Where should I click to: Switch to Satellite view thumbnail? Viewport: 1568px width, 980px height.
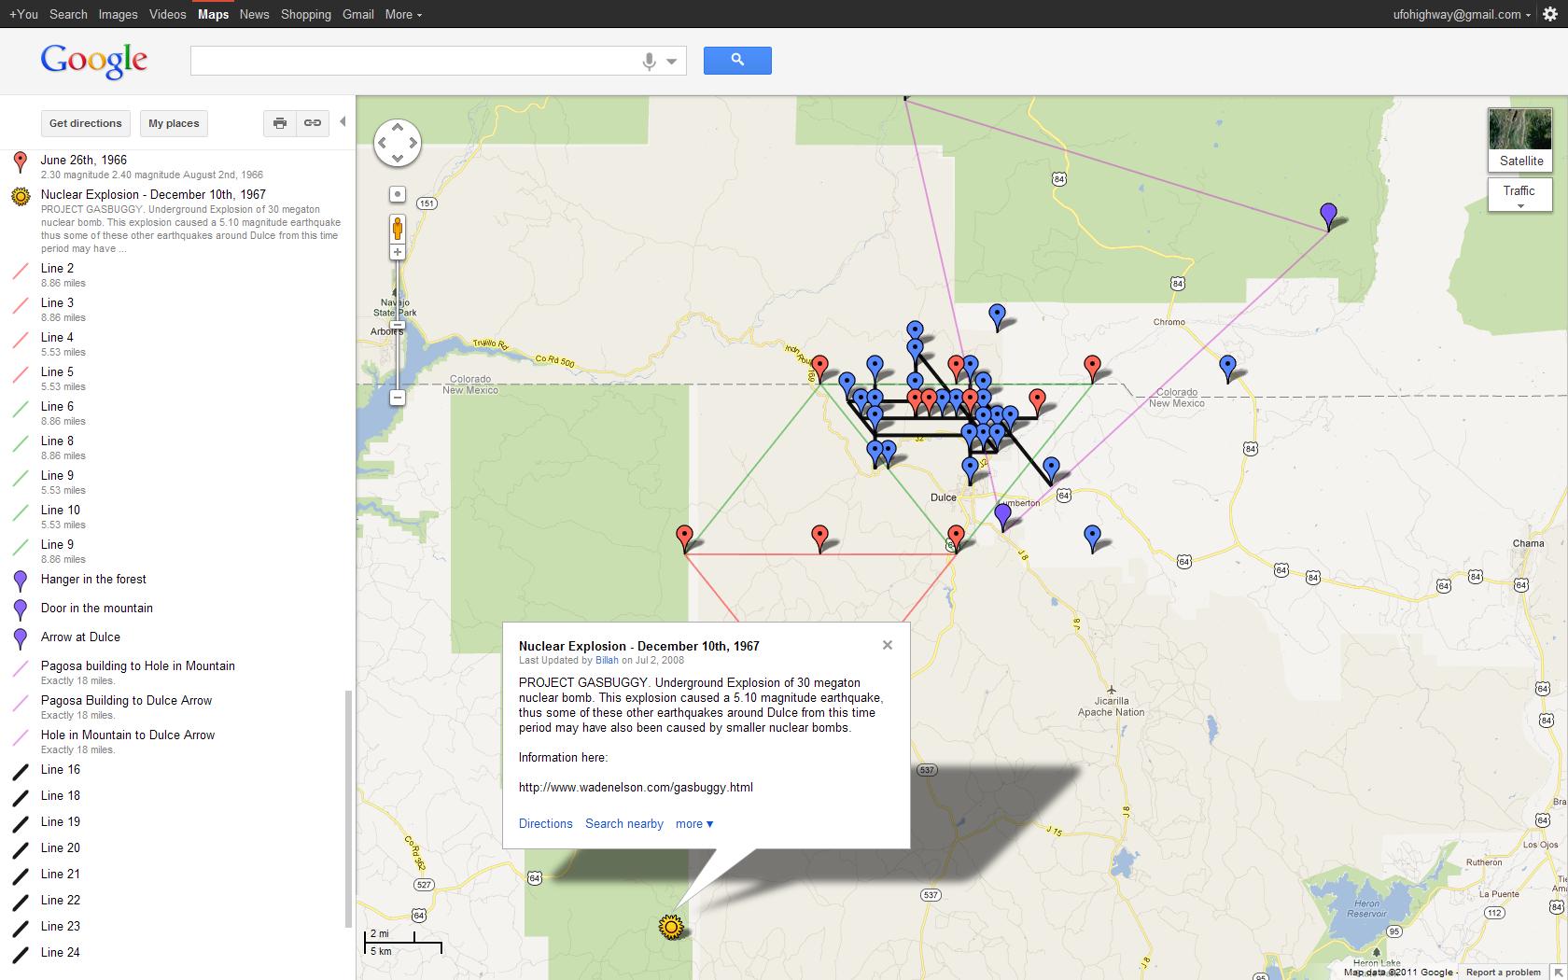(1520, 140)
